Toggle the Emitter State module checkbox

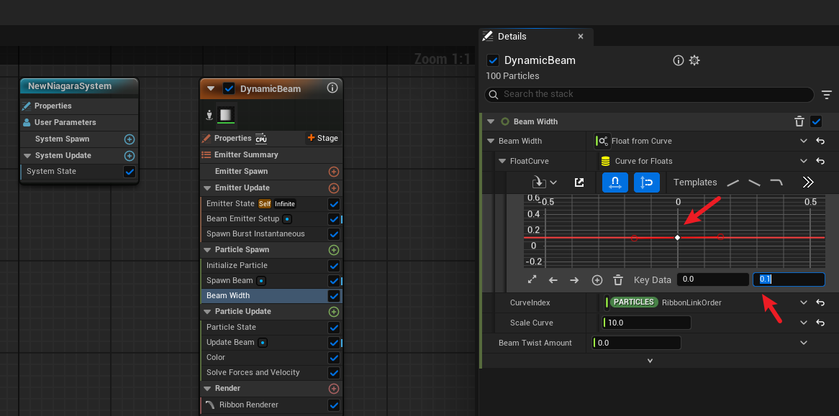click(334, 204)
